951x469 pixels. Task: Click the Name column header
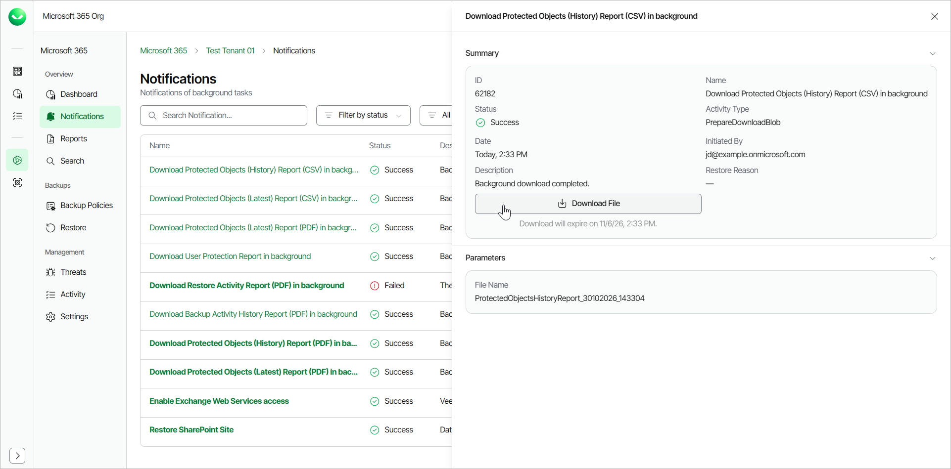[x=159, y=146]
